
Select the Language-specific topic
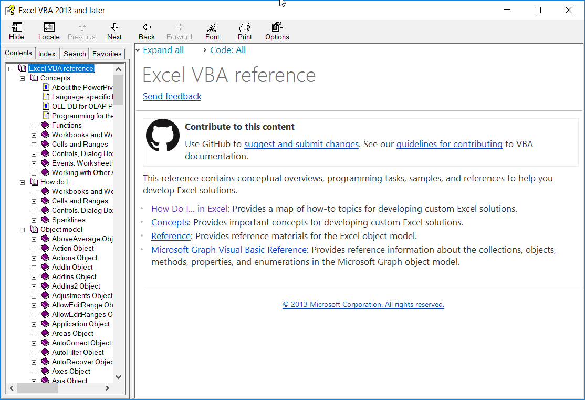82,97
